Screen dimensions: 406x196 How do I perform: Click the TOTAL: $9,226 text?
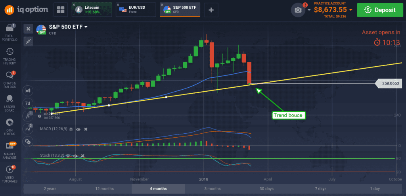(335, 16)
